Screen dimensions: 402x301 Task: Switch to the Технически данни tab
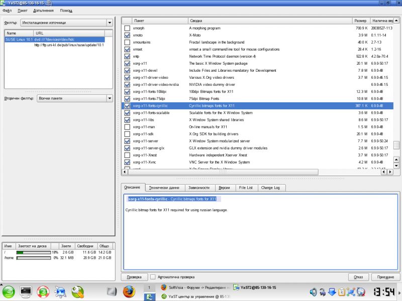point(164,188)
